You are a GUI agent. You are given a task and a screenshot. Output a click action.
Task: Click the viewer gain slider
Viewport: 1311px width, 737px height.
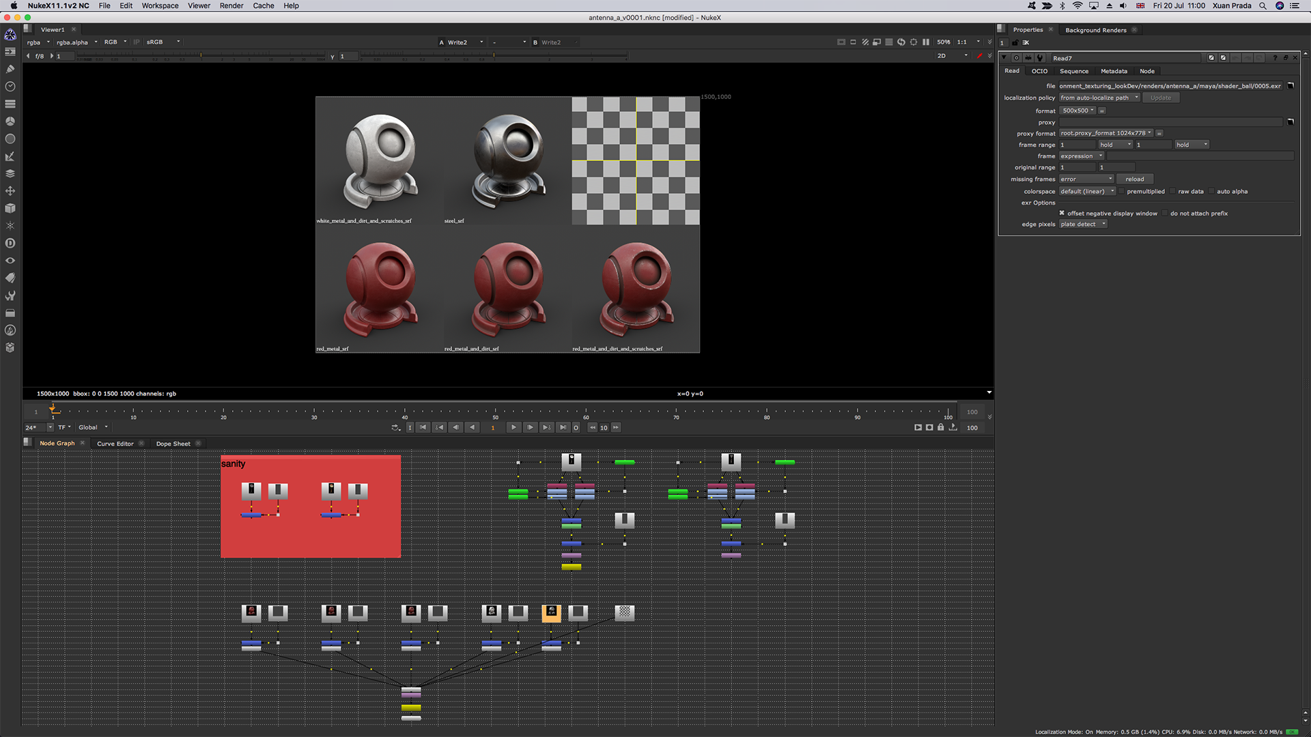(201, 57)
